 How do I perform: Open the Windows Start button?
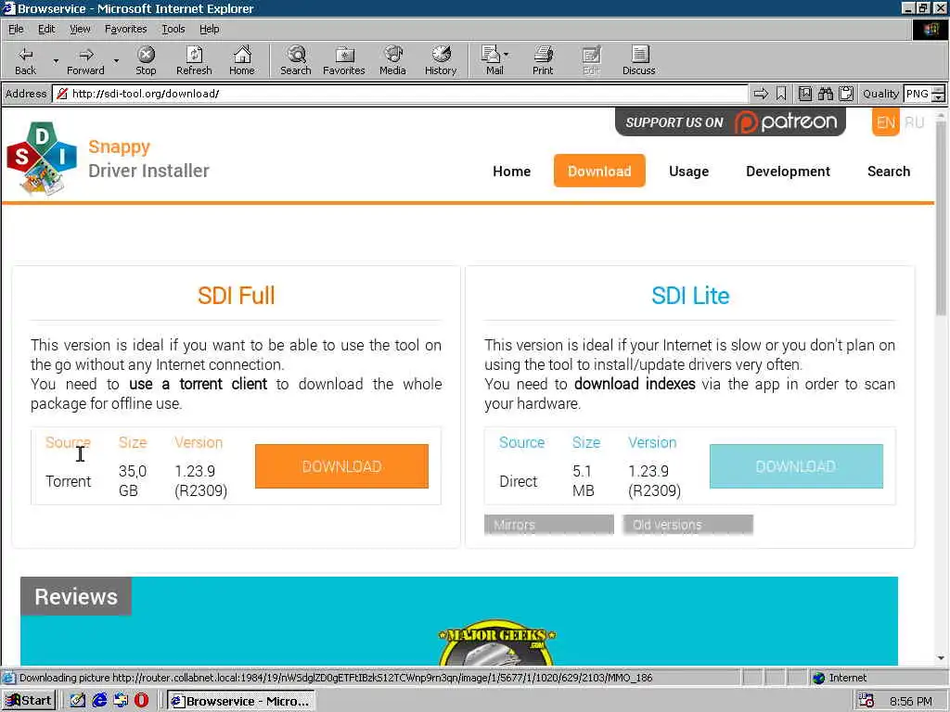point(29,701)
